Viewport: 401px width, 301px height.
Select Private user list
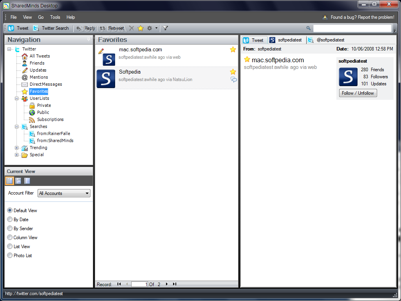[44, 105]
